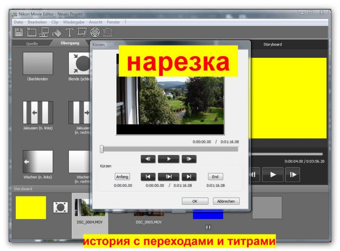
Task: Cancel the dialog with Abbrechen
Action: [x=226, y=201]
